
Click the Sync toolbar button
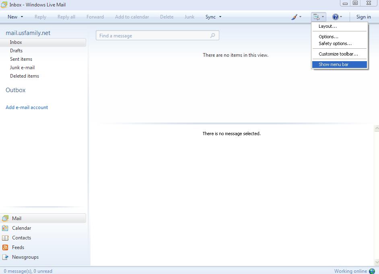pos(210,17)
